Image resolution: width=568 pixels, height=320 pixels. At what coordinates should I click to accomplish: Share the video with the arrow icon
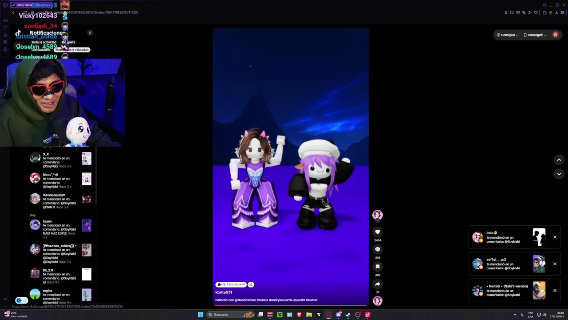coord(378,284)
